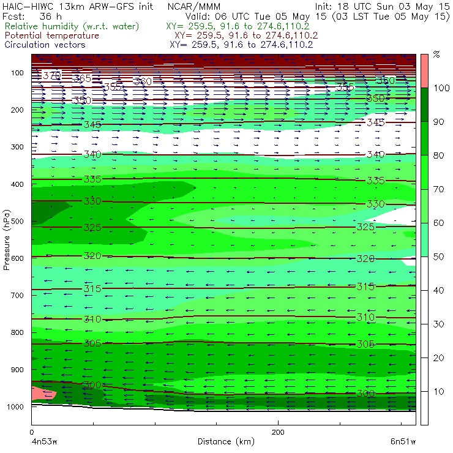
Task: Click the green XY coordinates line
Action: pyautogui.click(x=238, y=26)
